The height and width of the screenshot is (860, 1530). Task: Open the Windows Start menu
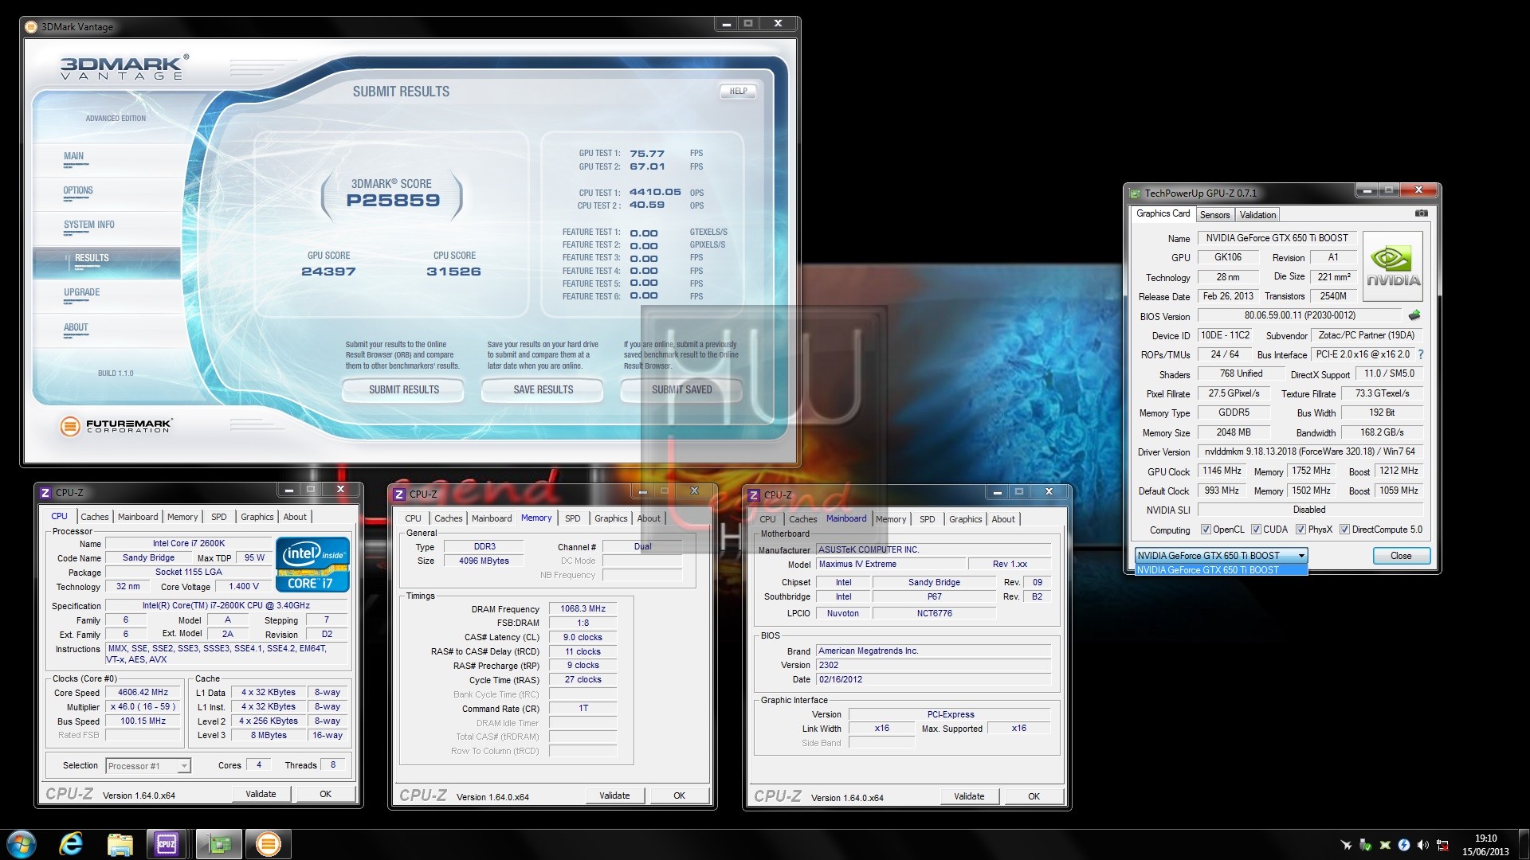tap(22, 844)
